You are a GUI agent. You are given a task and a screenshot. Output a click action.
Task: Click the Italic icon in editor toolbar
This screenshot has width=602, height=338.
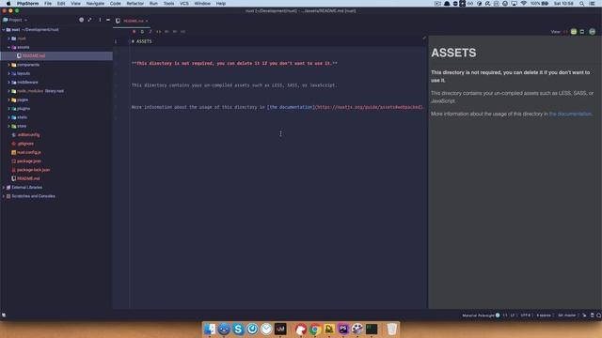pos(150,31)
